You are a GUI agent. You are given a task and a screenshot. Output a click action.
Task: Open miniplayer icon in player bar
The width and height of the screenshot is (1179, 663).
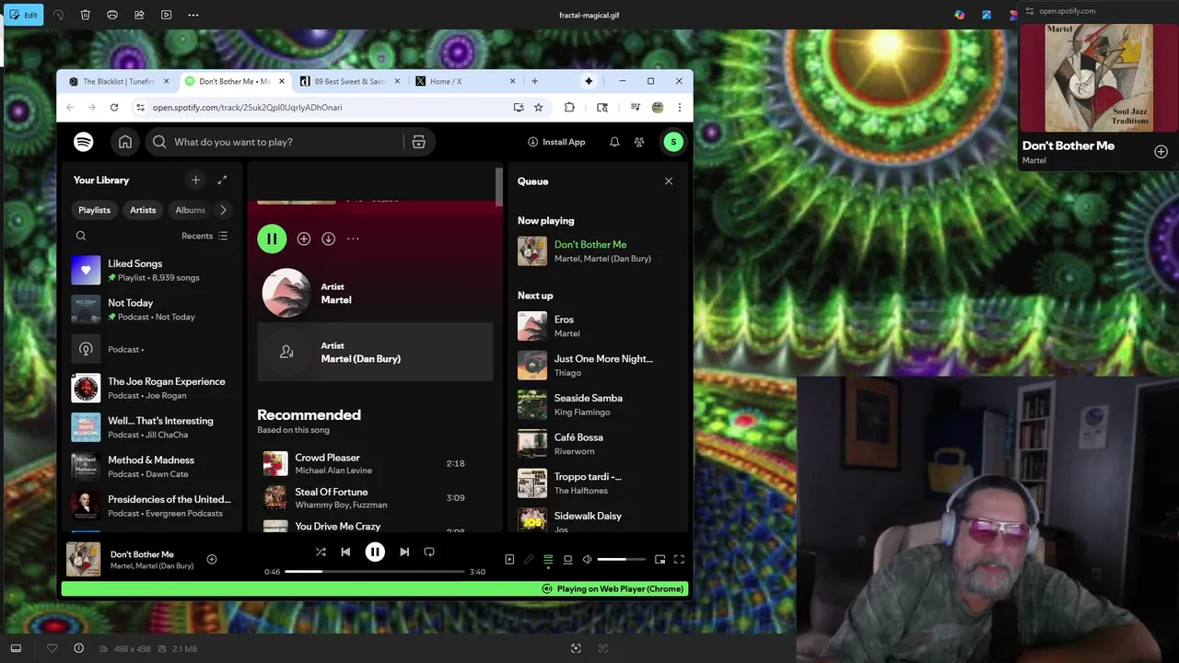pos(660,559)
